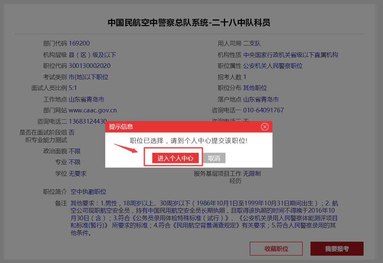Click the page title 中国民航空中警察总队系统-二十八中队科员
Image resolution: width=383 pixels, height=263 pixels.
pos(189,23)
